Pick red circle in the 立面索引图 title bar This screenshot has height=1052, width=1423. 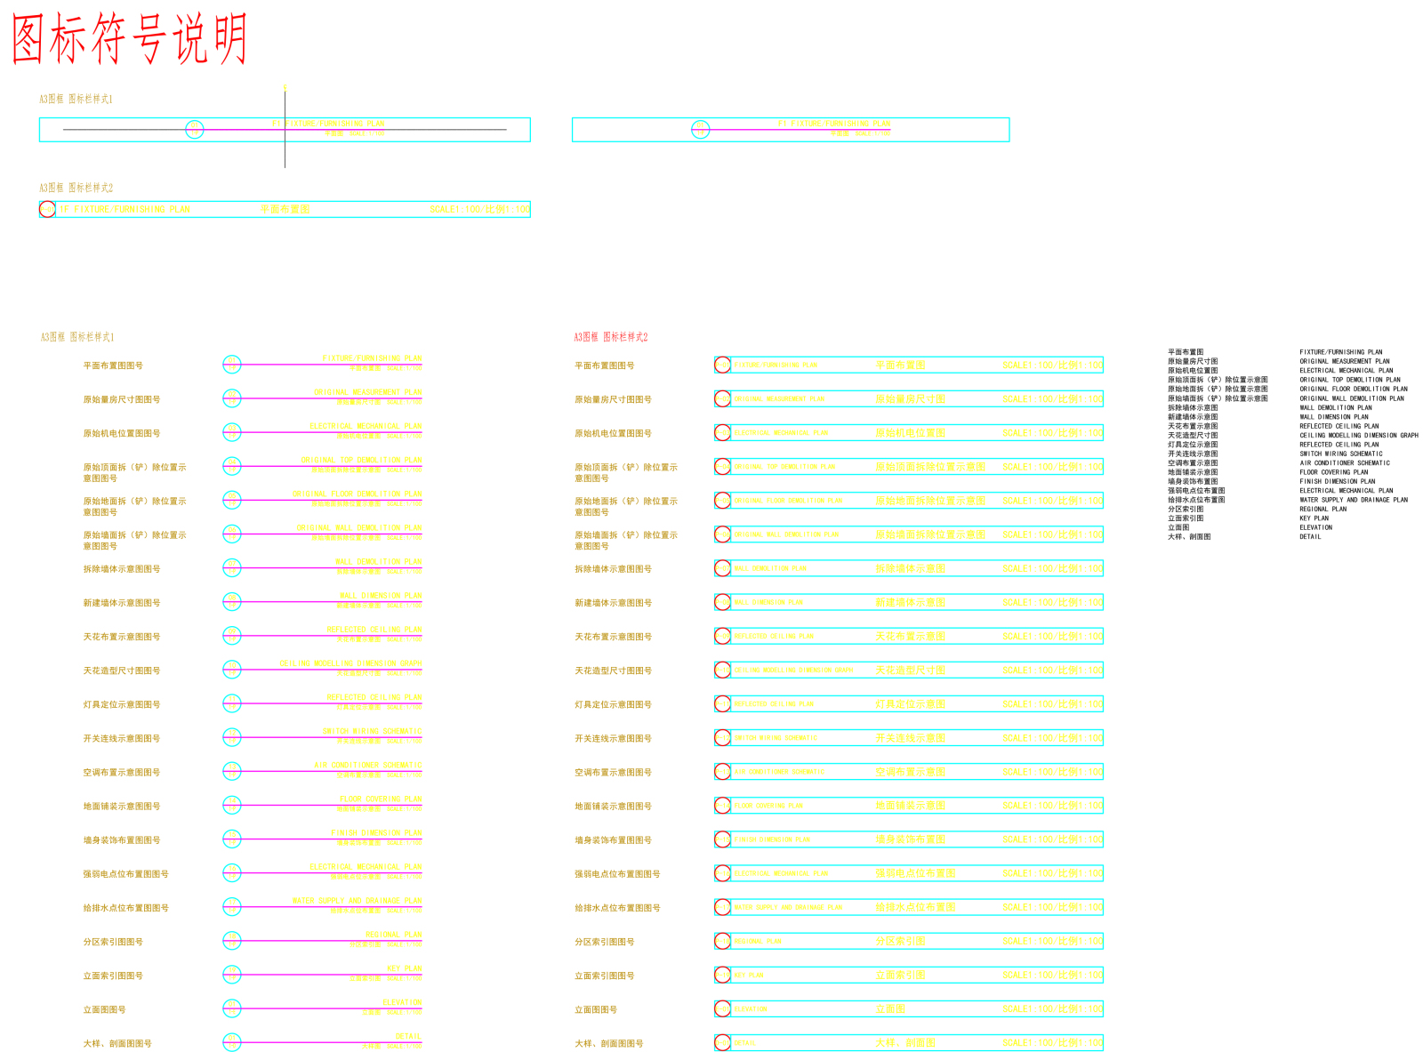(723, 975)
